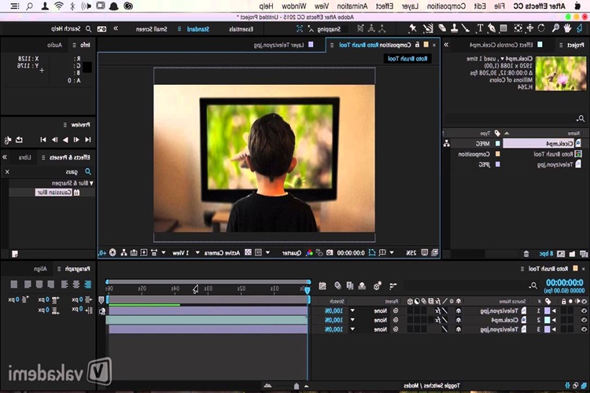Collapse the Blur & Sharpen effects category
This screenshot has height=393, width=590.
[91, 183]
